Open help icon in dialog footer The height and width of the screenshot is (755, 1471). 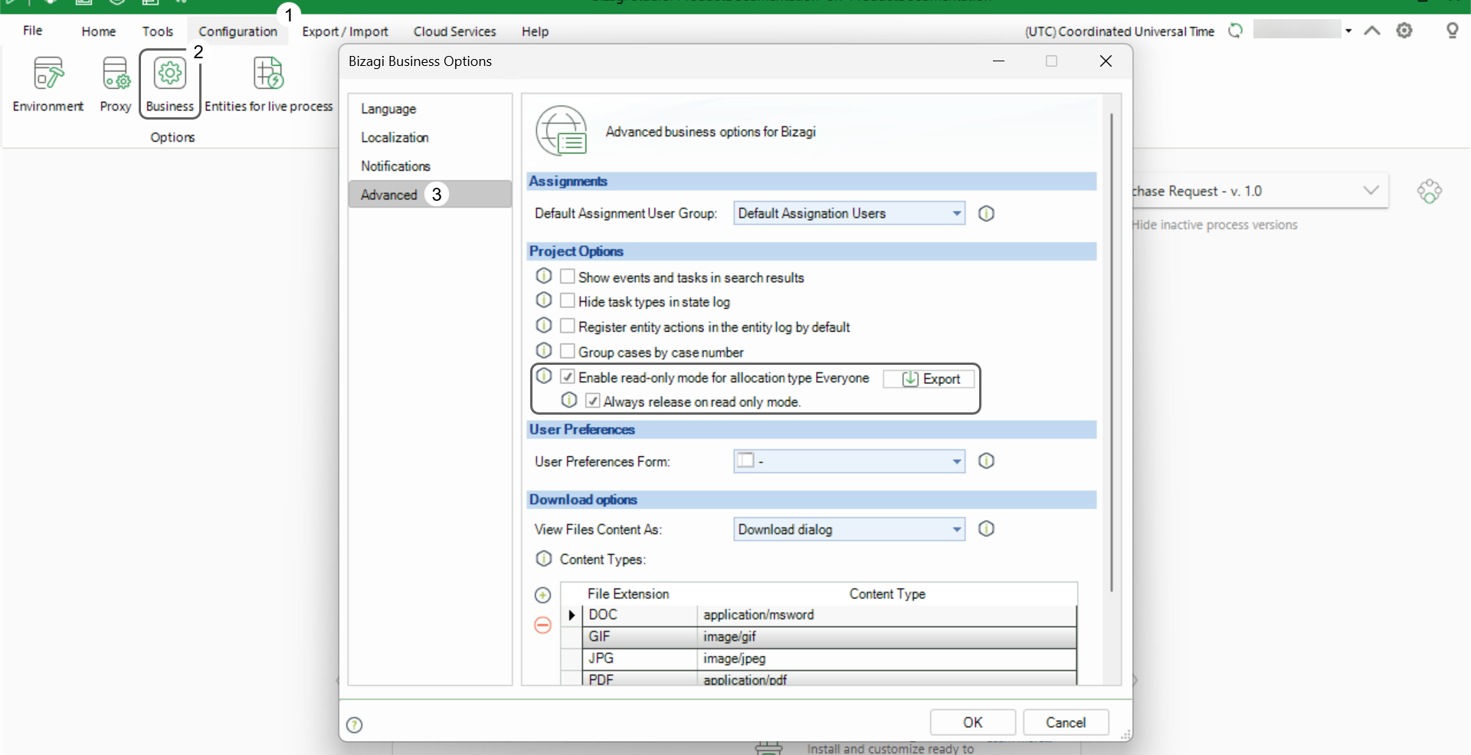click(355, 725)
